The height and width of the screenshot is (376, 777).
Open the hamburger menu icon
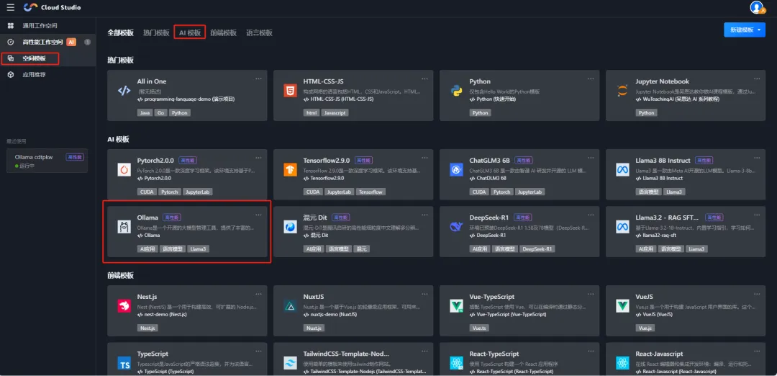point(10,7)
